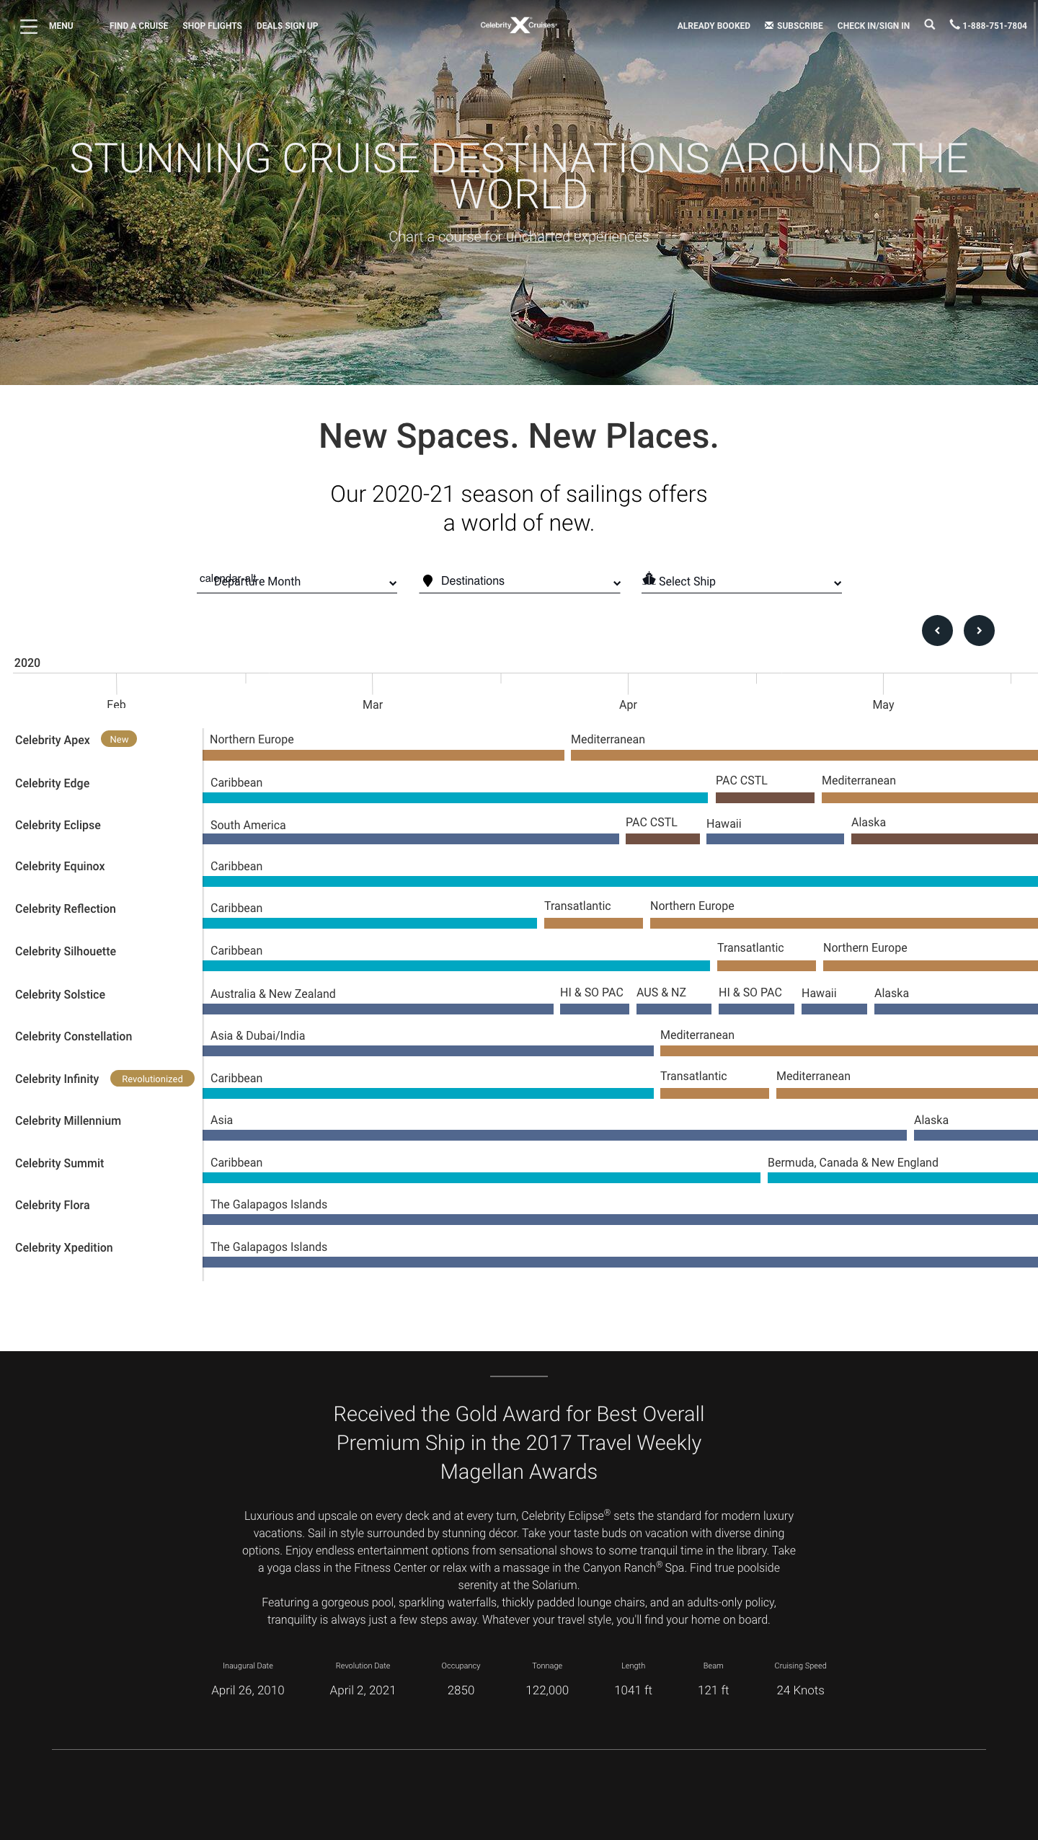This screenshot has height=1840, width=1038.
Task: Select Celebrity Solstice ship name
Action: pos(60,994)
